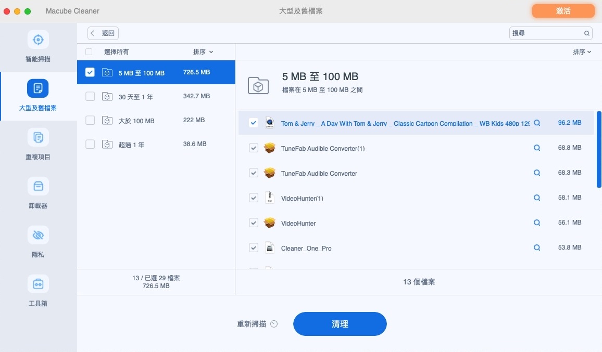Select the 大於 100 MB category row

tap(156, 121)
